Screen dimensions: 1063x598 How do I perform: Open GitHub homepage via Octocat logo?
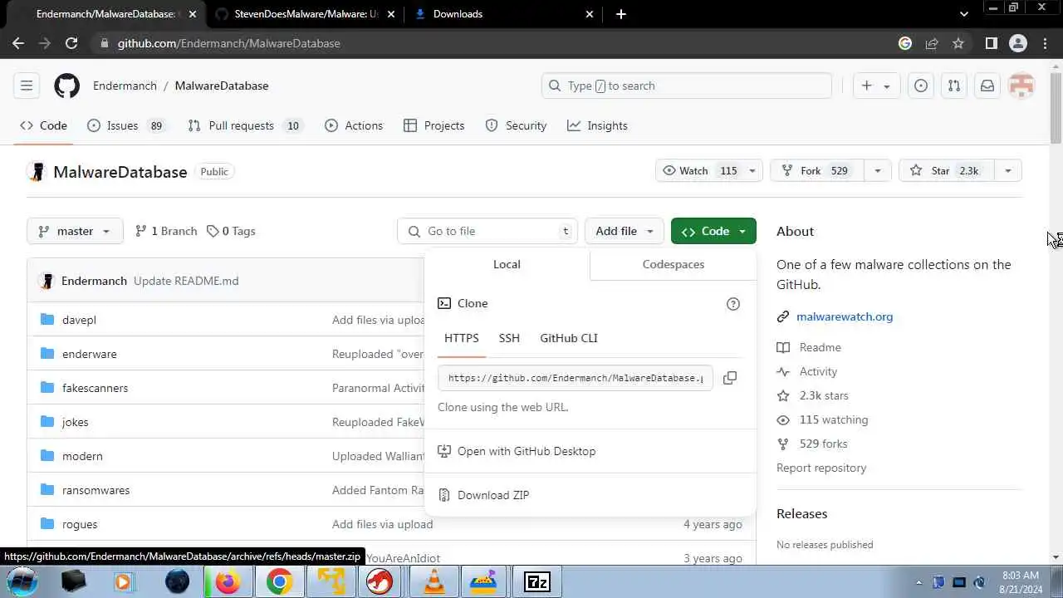[66, 86]
